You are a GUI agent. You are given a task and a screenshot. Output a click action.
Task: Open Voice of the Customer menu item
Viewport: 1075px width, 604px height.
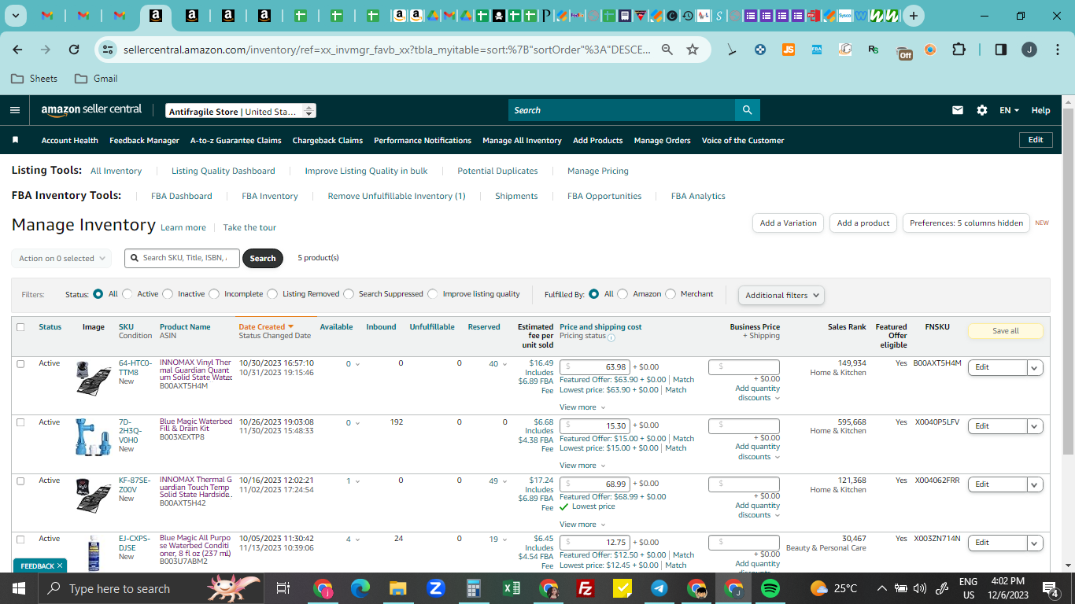(x=743, y=140)
